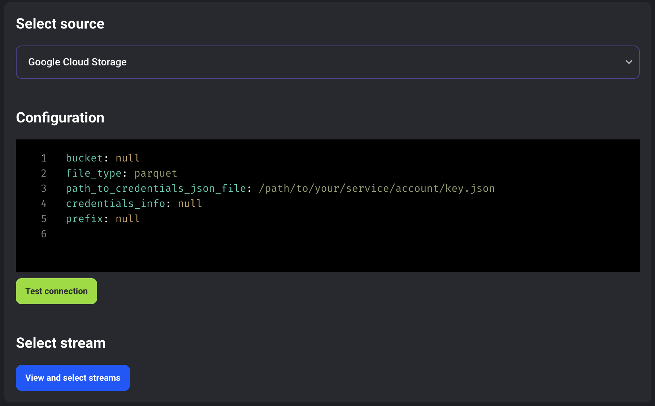
Task: Click the 'prefix: null' config line
Action: pyautogui.click(x=103, y=219)
